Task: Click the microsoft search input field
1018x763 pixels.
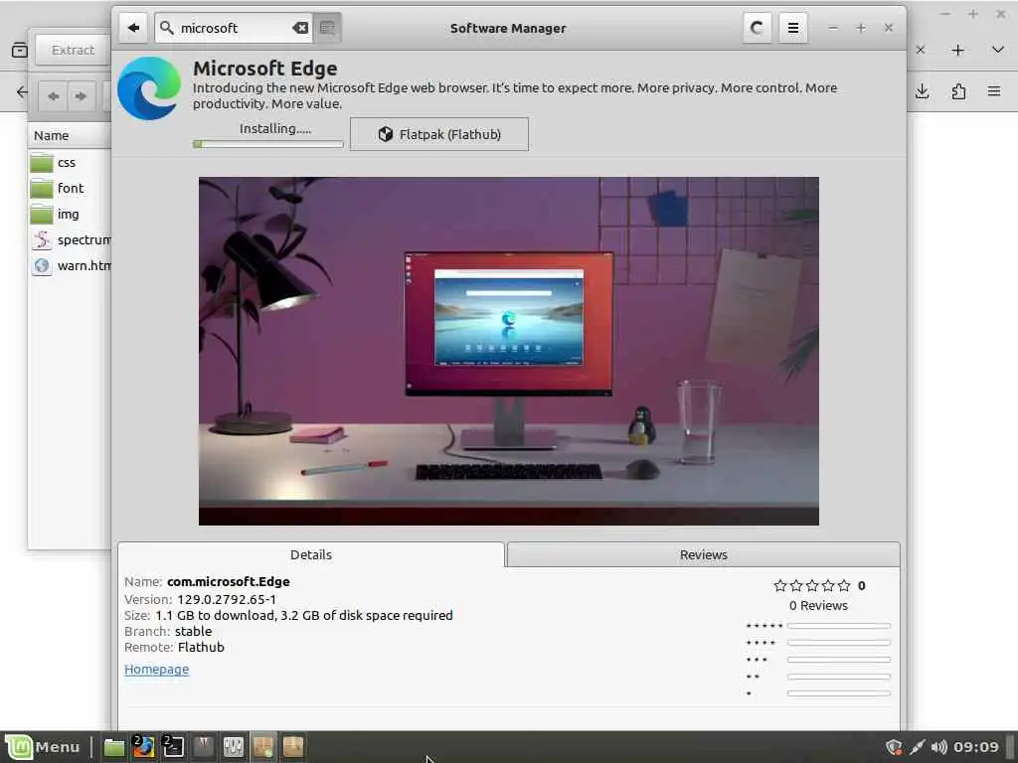Action: (x=233, y=28)
